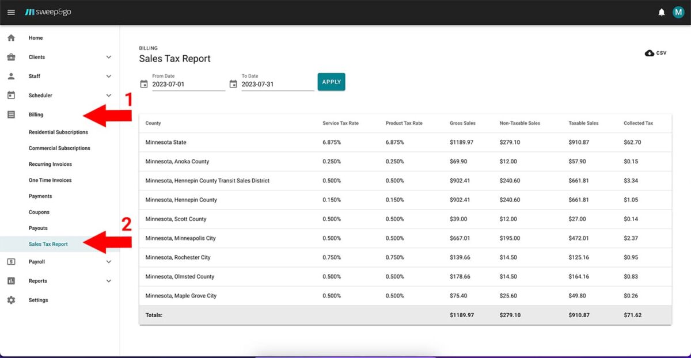This screenshot has width=691, height=358.
Task: Export the report using the CSV cloud icon
Action: click(649, 52)
